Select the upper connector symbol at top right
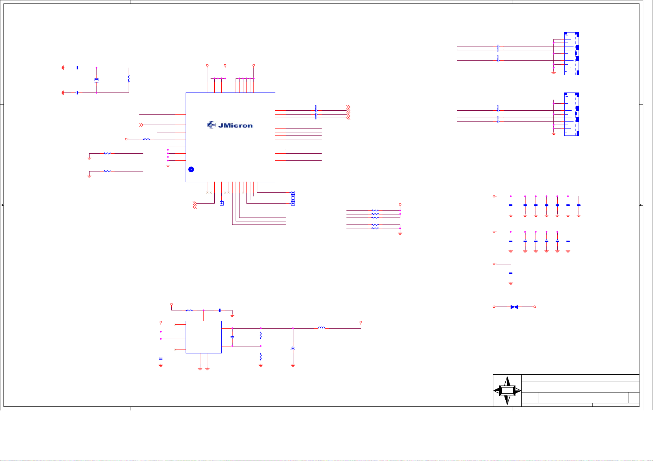 click(x=572, y=53)
